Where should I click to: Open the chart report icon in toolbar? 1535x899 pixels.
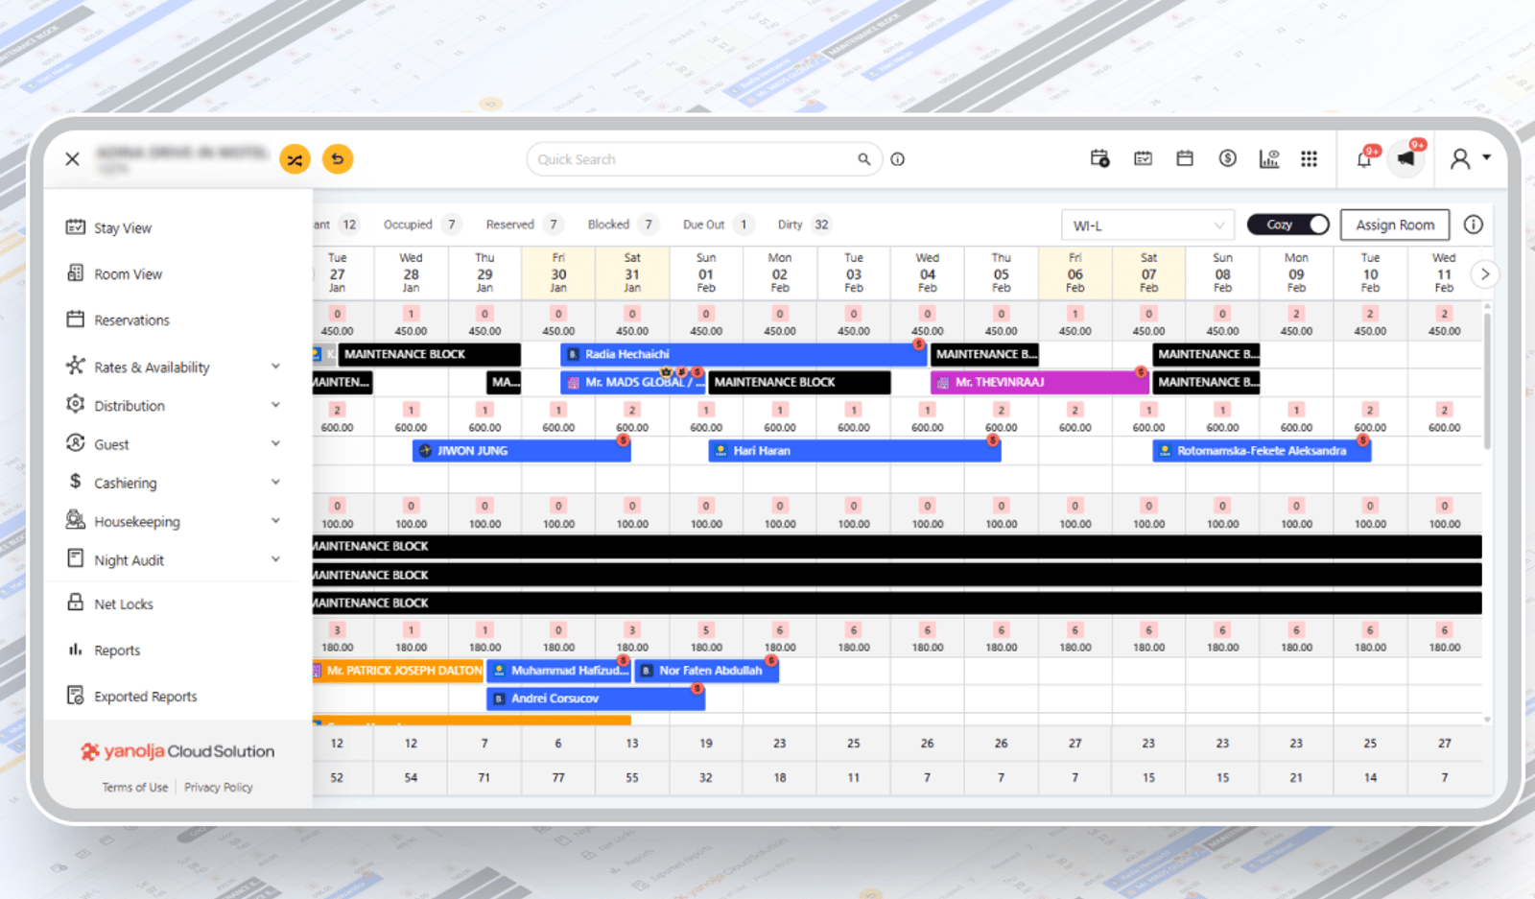click(x=1268, y=159)
